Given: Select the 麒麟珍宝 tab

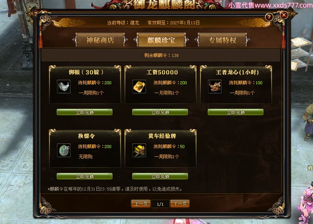Looking at the screenshot, I should pyautogui.click(x=161, y=40).
